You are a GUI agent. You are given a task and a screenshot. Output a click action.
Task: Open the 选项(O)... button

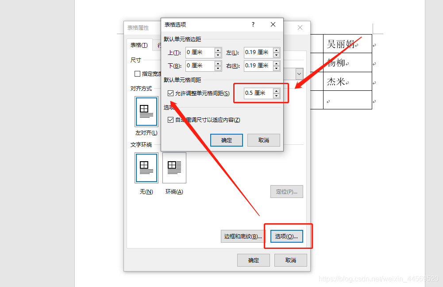coord(286,237)
